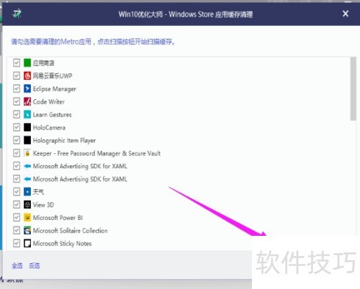The image size is (360, 289).
Task: Uncheck the HoloCamera checkbox
Action: point(17,127)
